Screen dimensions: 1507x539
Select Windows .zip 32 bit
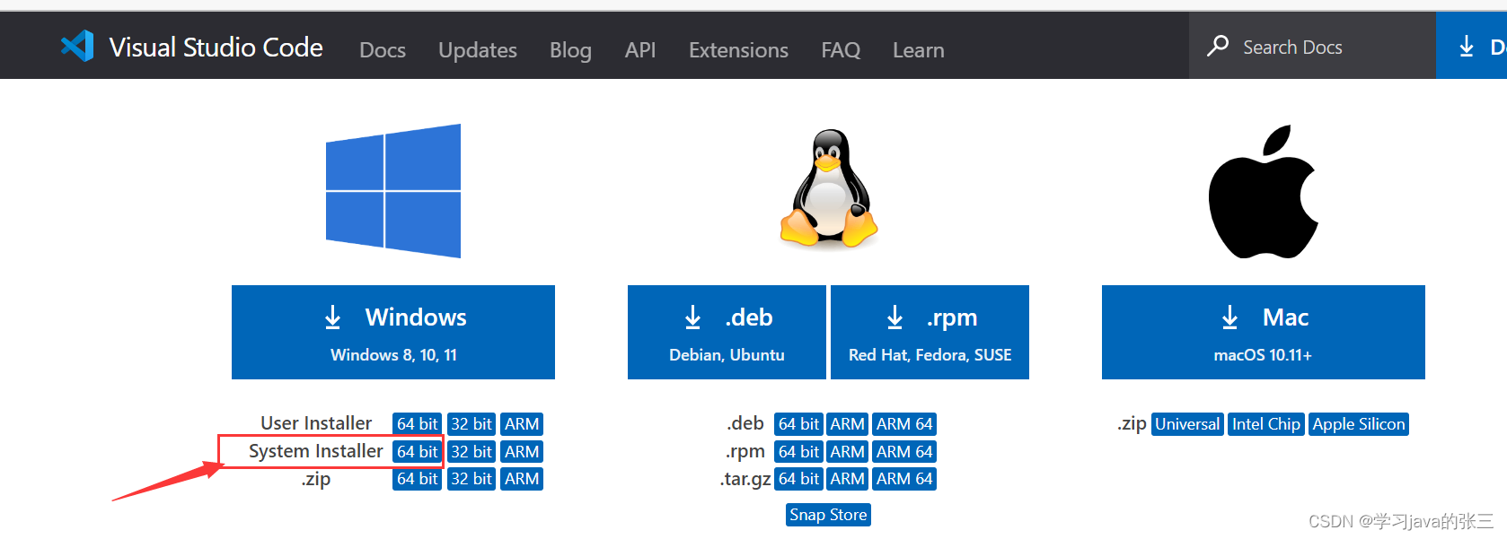pyautogui.click(x=471, y=479)
